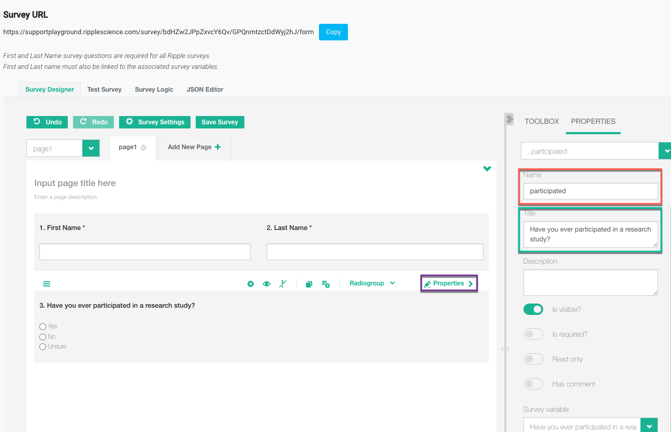671x432 pixels.
Task: Delete question 3 using the X icon
Action: (x=251, y=284)
